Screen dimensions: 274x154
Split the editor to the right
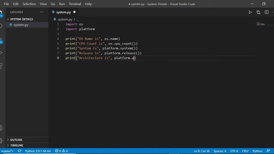tap(266, 12)
